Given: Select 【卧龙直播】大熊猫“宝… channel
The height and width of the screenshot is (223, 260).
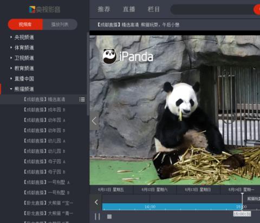Looking at the screenshot, I should 48,203.
